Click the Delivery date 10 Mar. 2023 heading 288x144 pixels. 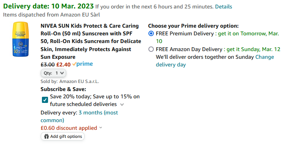(48, 6)
